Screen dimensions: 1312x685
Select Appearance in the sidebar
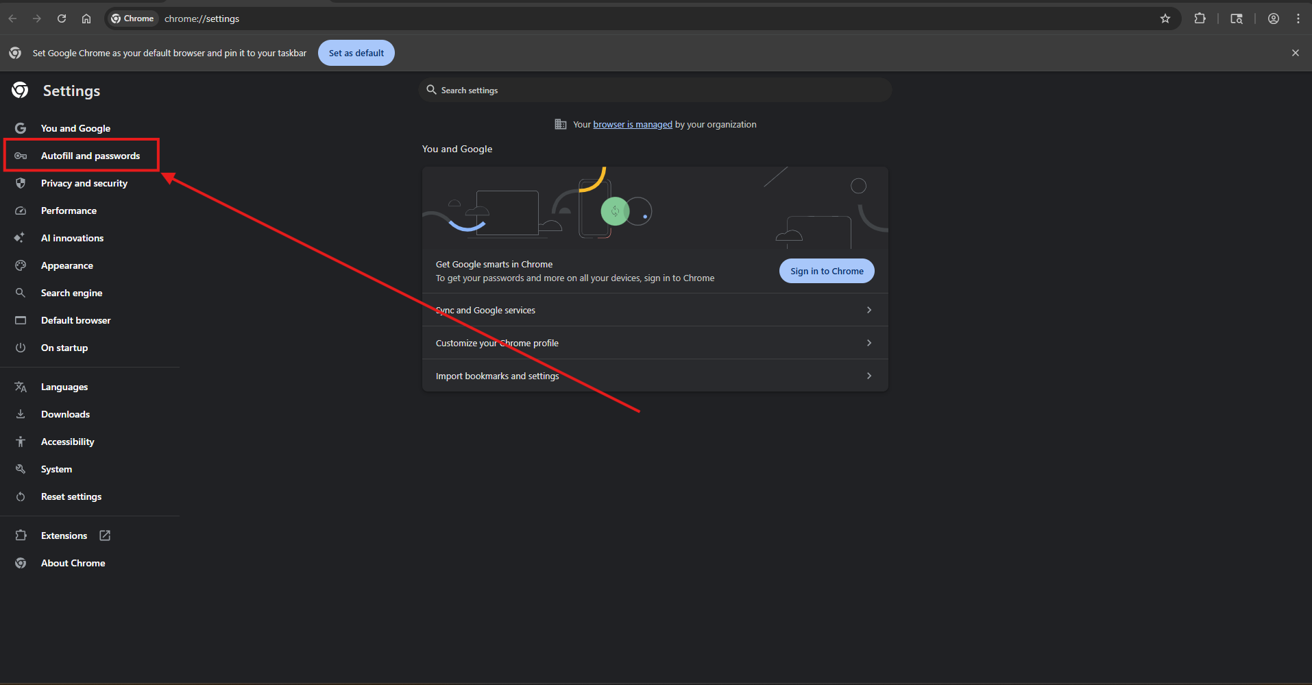coord(67,265)
